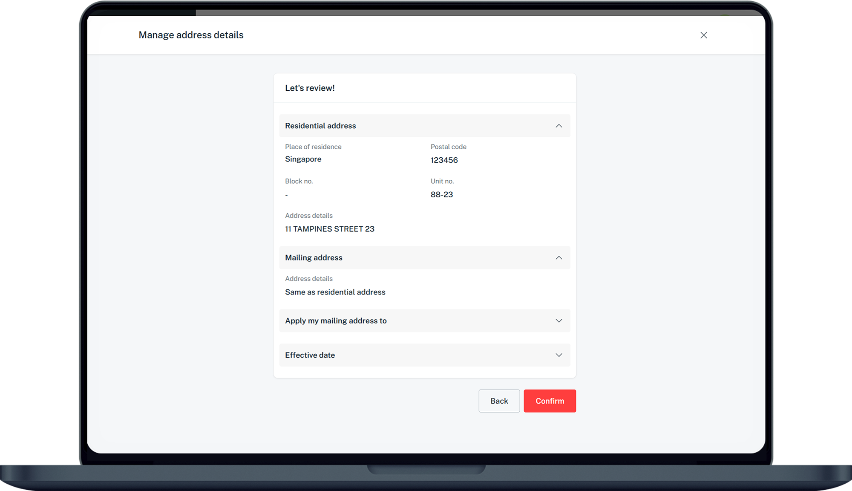This screenshot has width=852, height=491.
Task: Collapse Residential address using its chevron
Action: click(558, 126)
